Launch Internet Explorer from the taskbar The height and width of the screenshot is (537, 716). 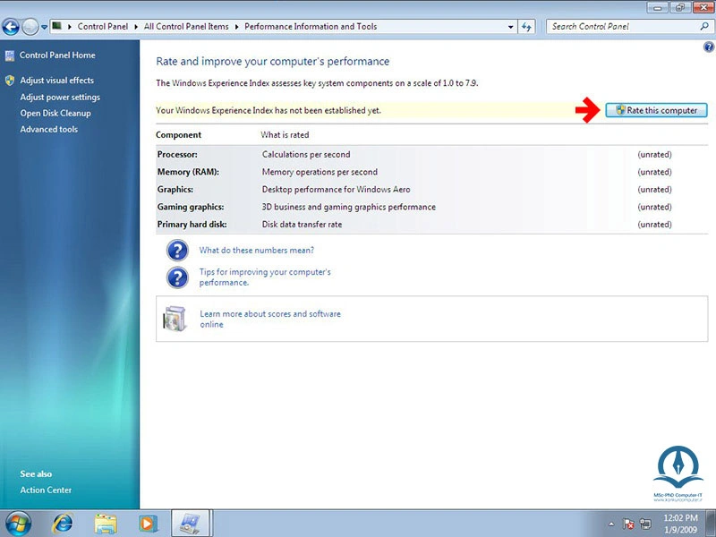click(63, 524)
